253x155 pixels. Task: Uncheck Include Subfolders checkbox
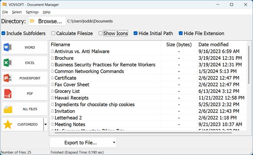pyautogui.click(x=3, y=33)
